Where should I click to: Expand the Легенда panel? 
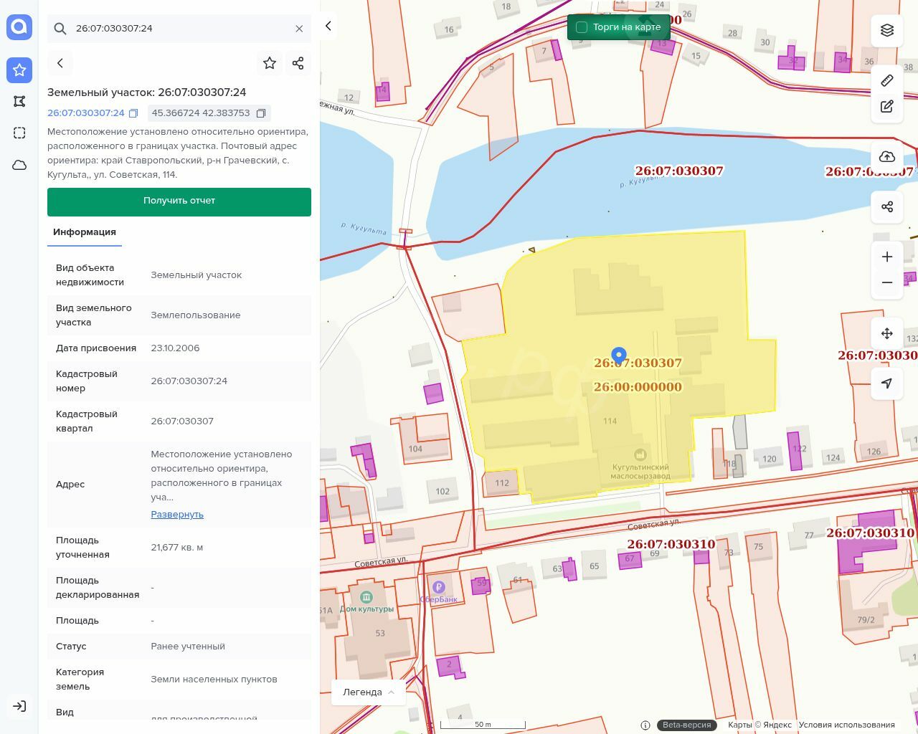tap(369, 692)
